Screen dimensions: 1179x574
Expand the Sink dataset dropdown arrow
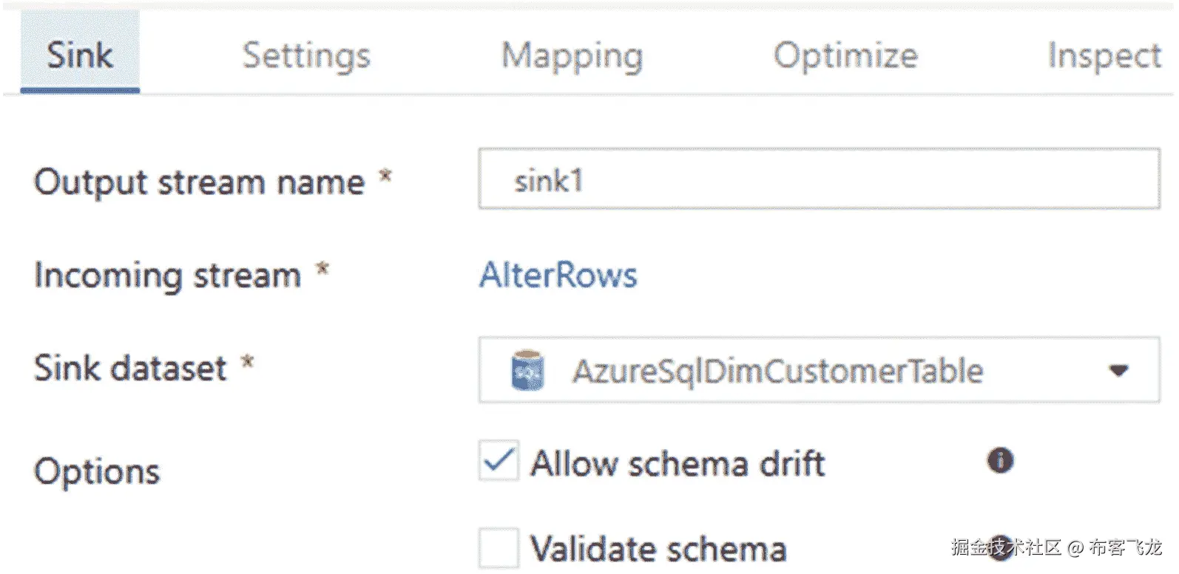(x=1118, y=370)
